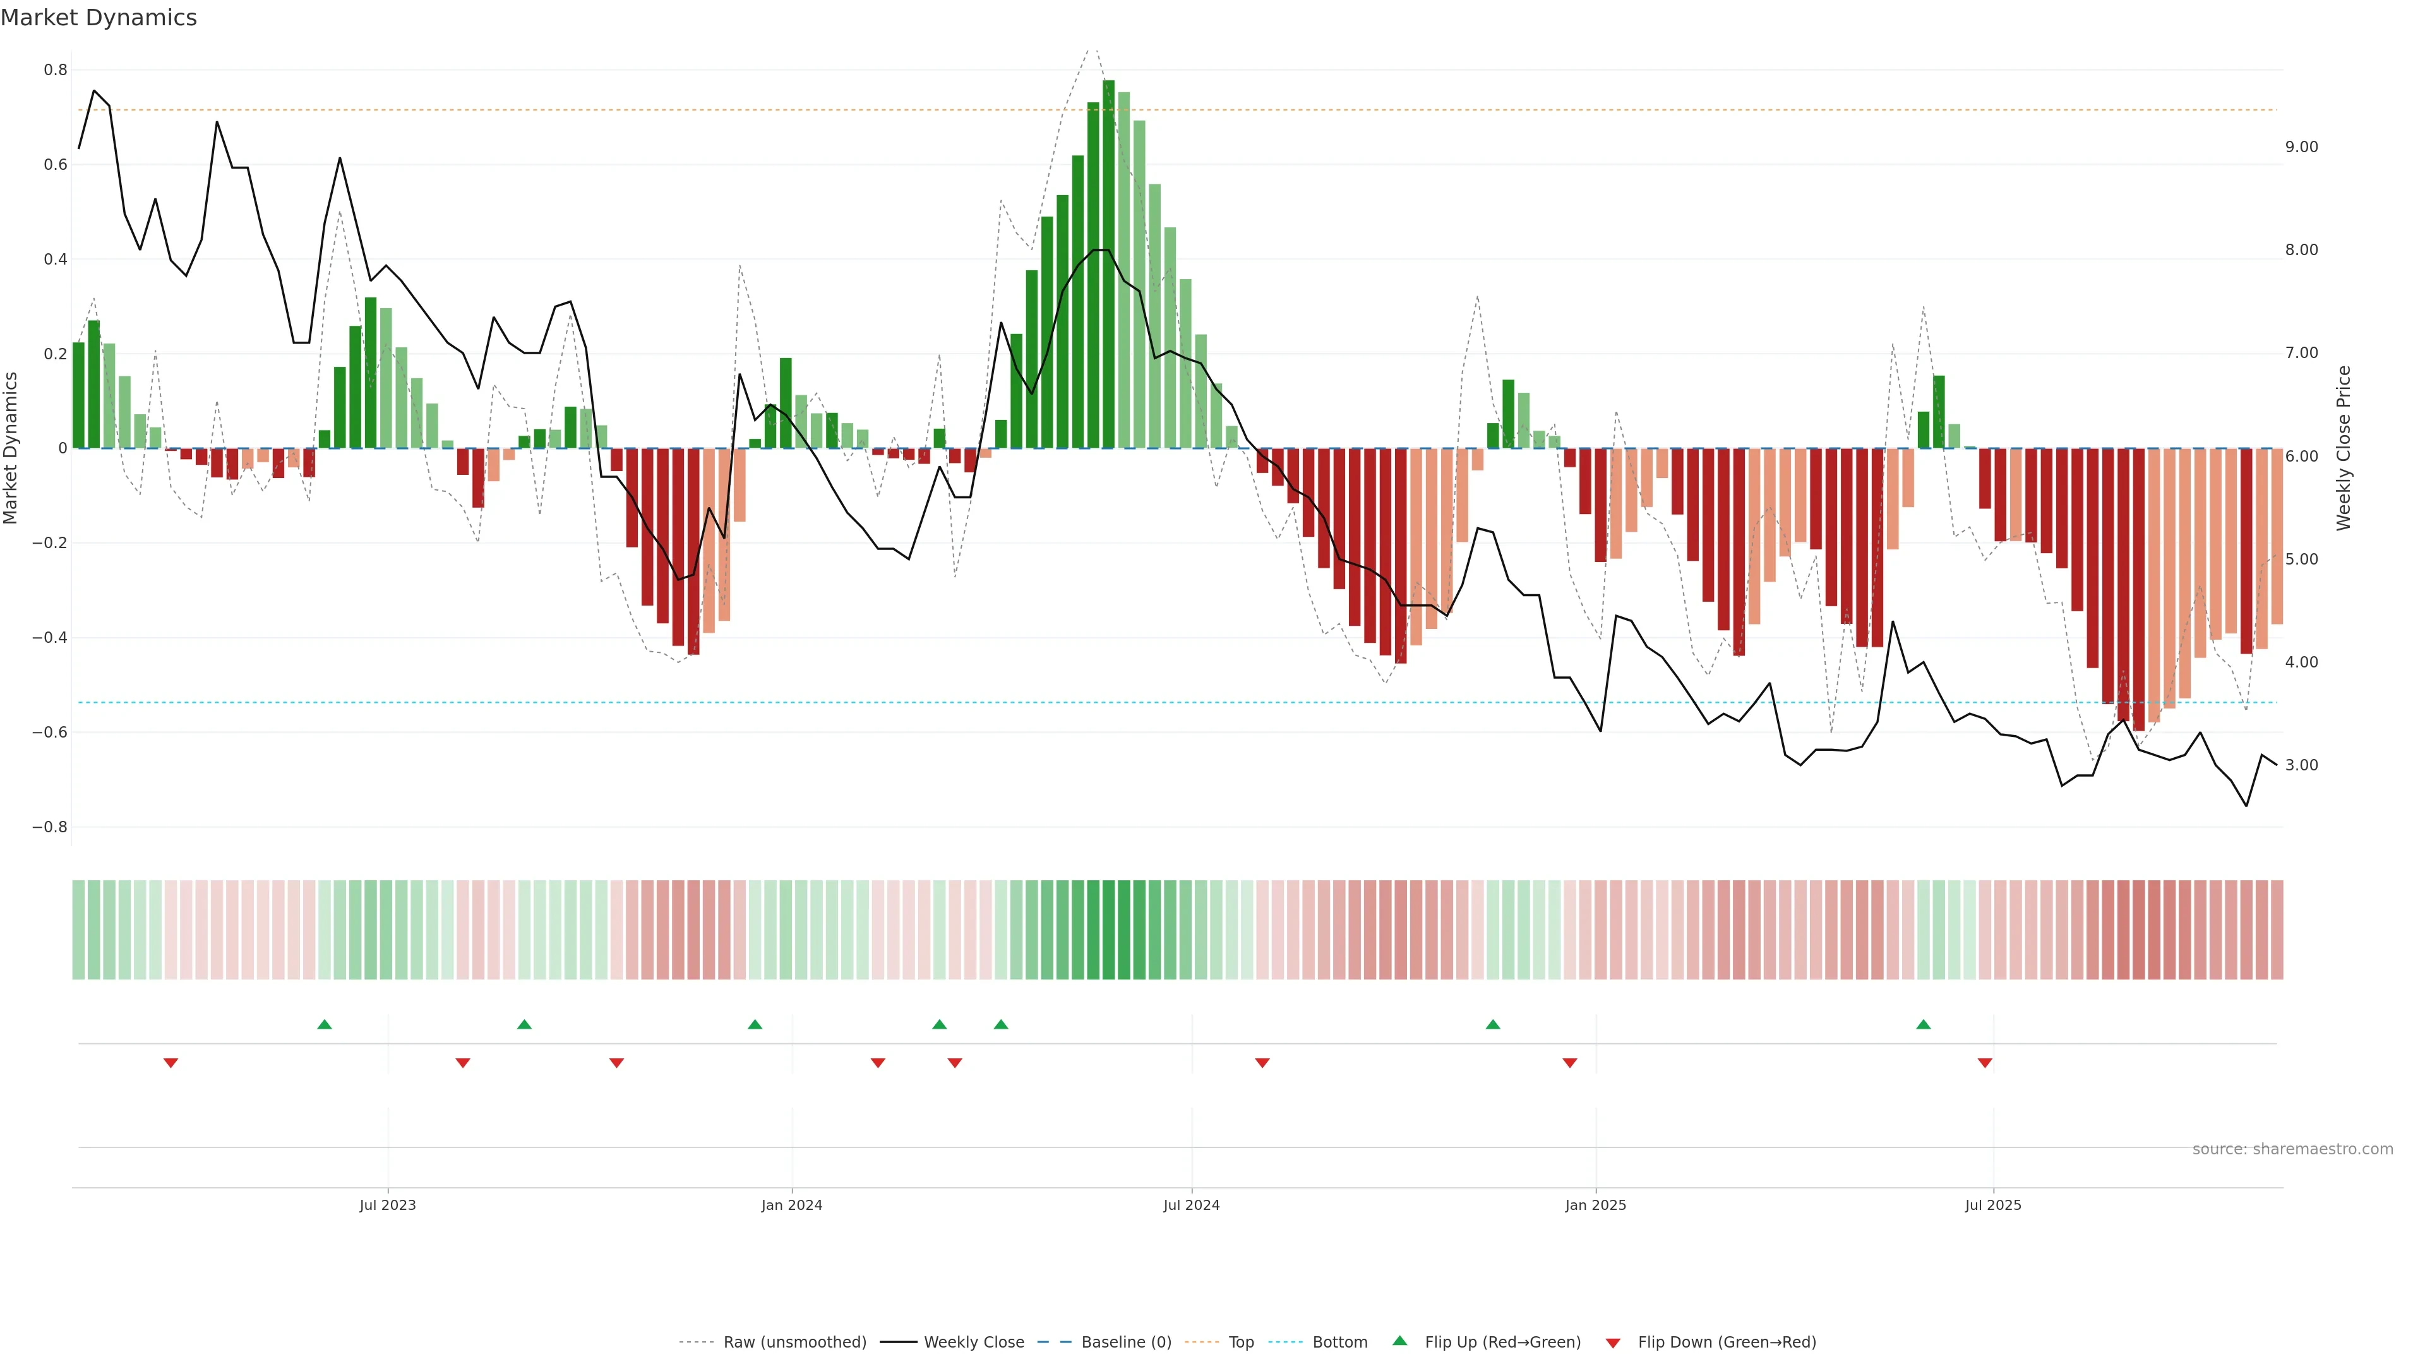Toggle the Weekly Close legend entry
2425x1364 pixels.
click(973, 1343)
